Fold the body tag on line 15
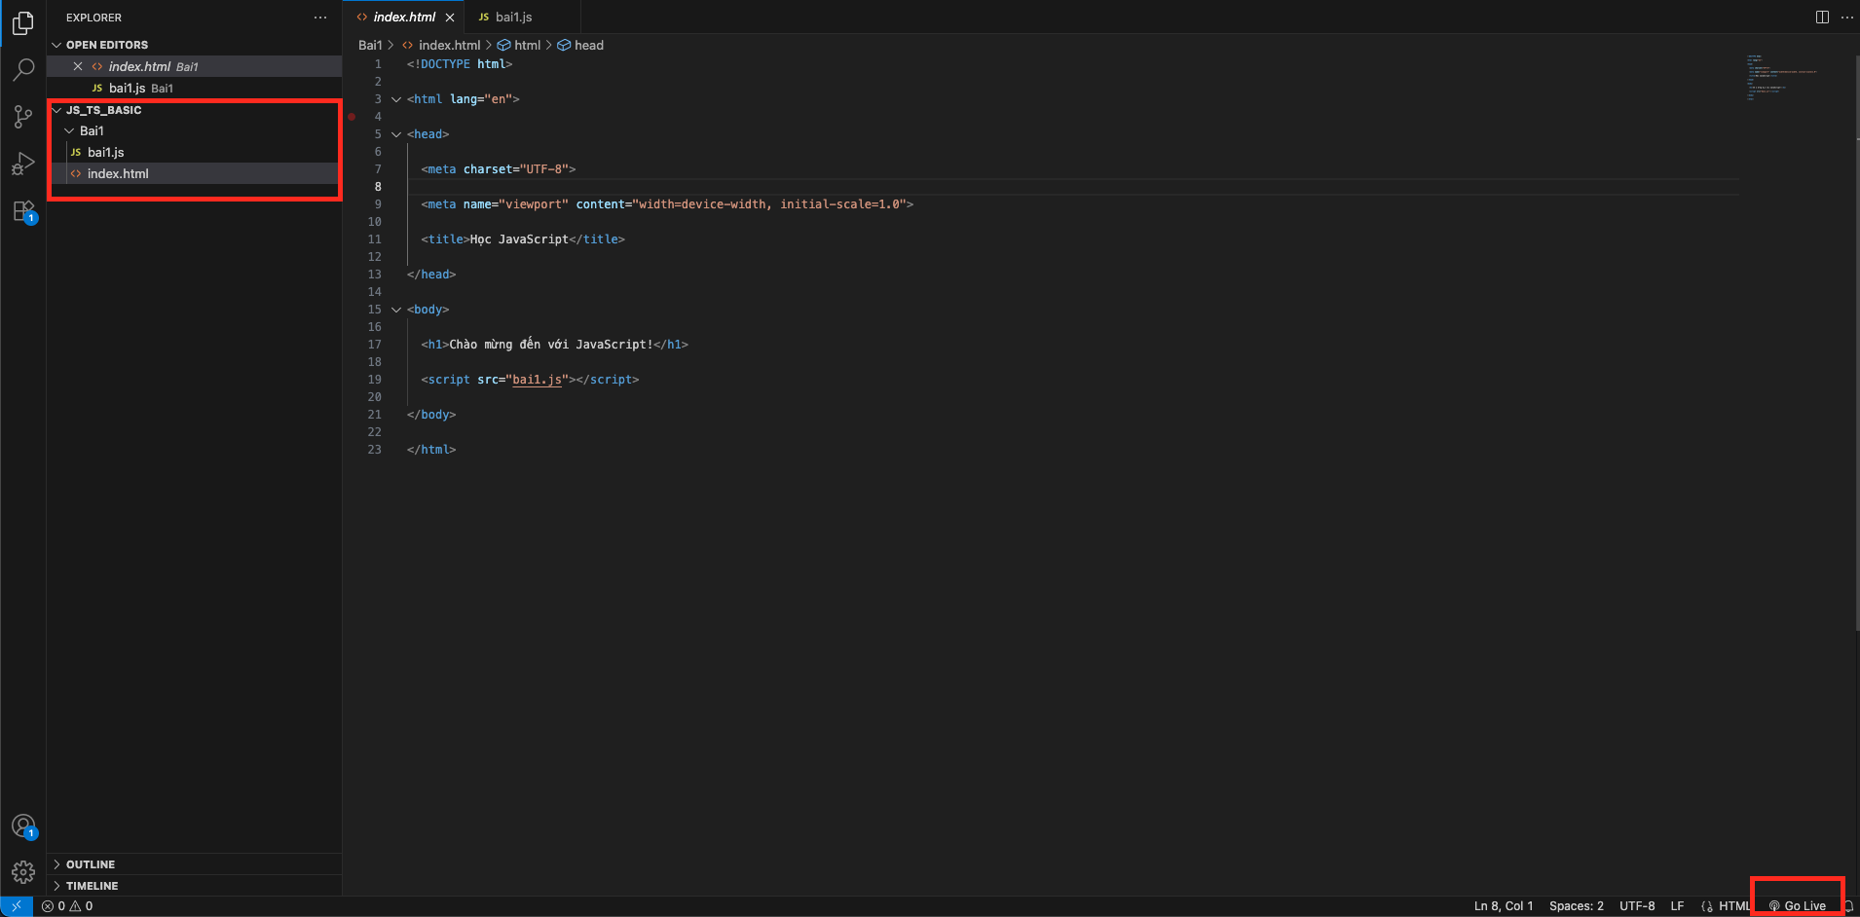Image resolution: width=1860 pixels, height=917 pixels. (x=396, y=310)
